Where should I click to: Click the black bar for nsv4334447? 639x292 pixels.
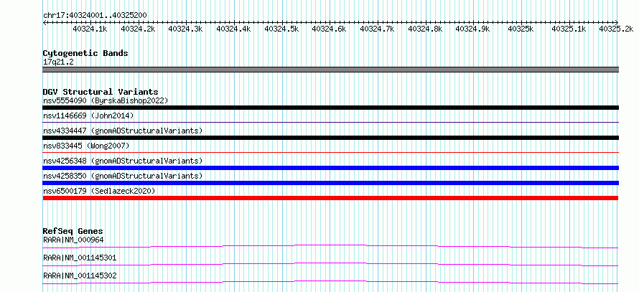coord(331,138)
